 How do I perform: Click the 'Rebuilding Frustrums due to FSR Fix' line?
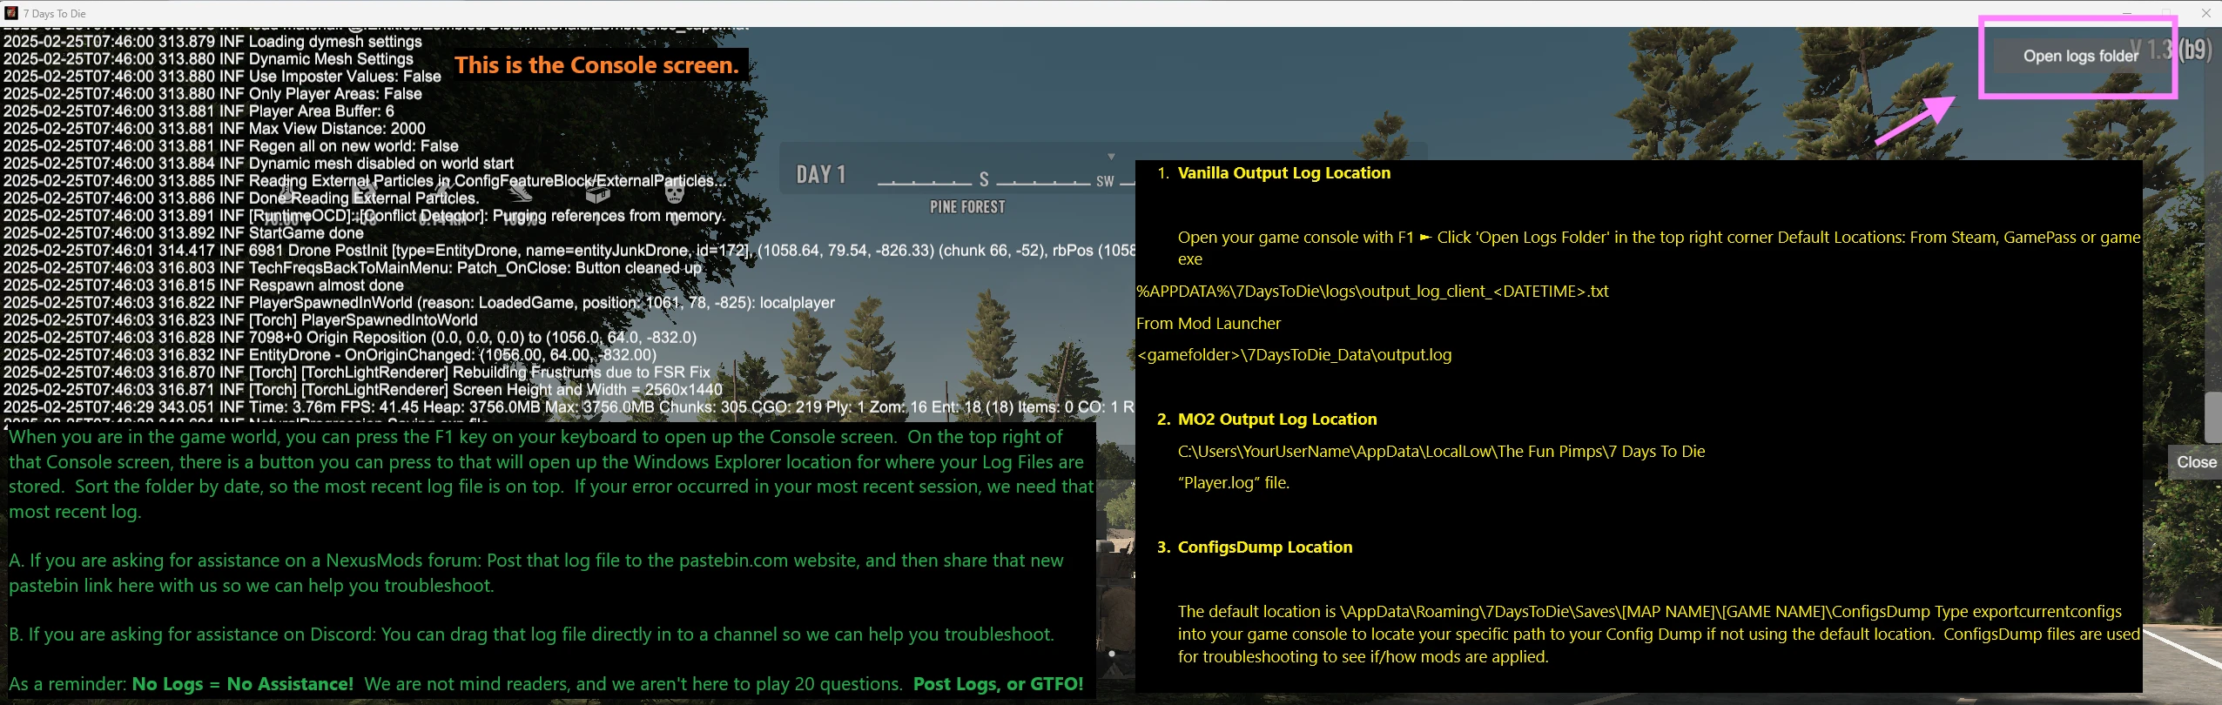(357, 373)
